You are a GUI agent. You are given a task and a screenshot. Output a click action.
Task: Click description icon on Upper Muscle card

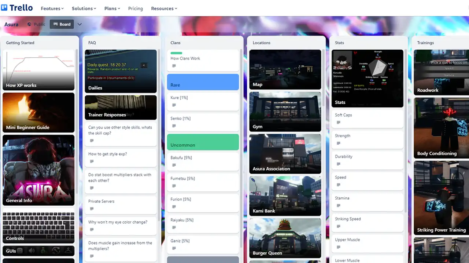tap(339, 247)
